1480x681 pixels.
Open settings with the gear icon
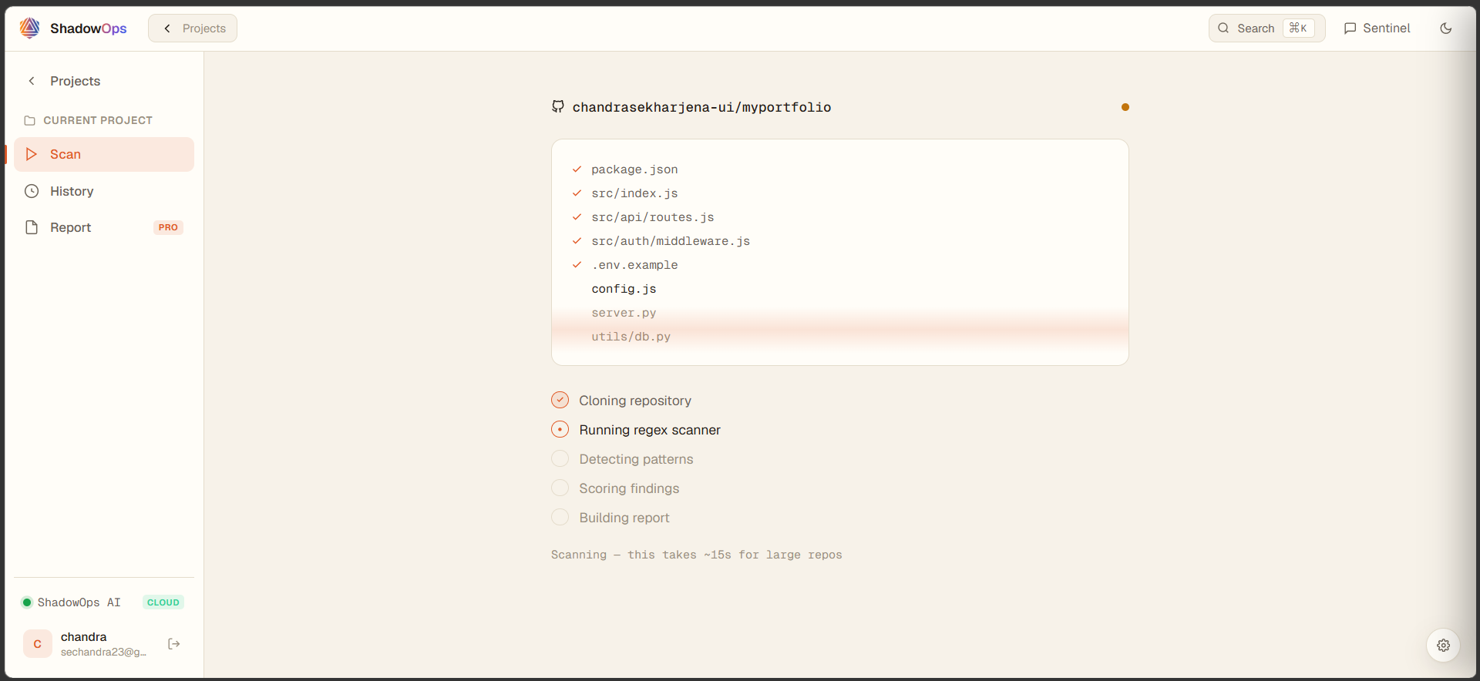[1444, 646]
